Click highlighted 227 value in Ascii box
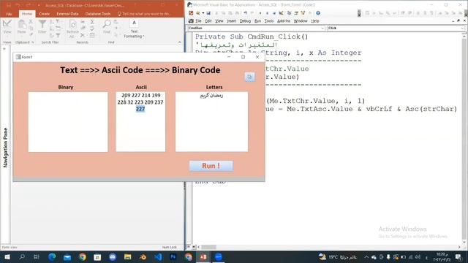This screenshot has height=263, width=468. click(x=140, y=109)
